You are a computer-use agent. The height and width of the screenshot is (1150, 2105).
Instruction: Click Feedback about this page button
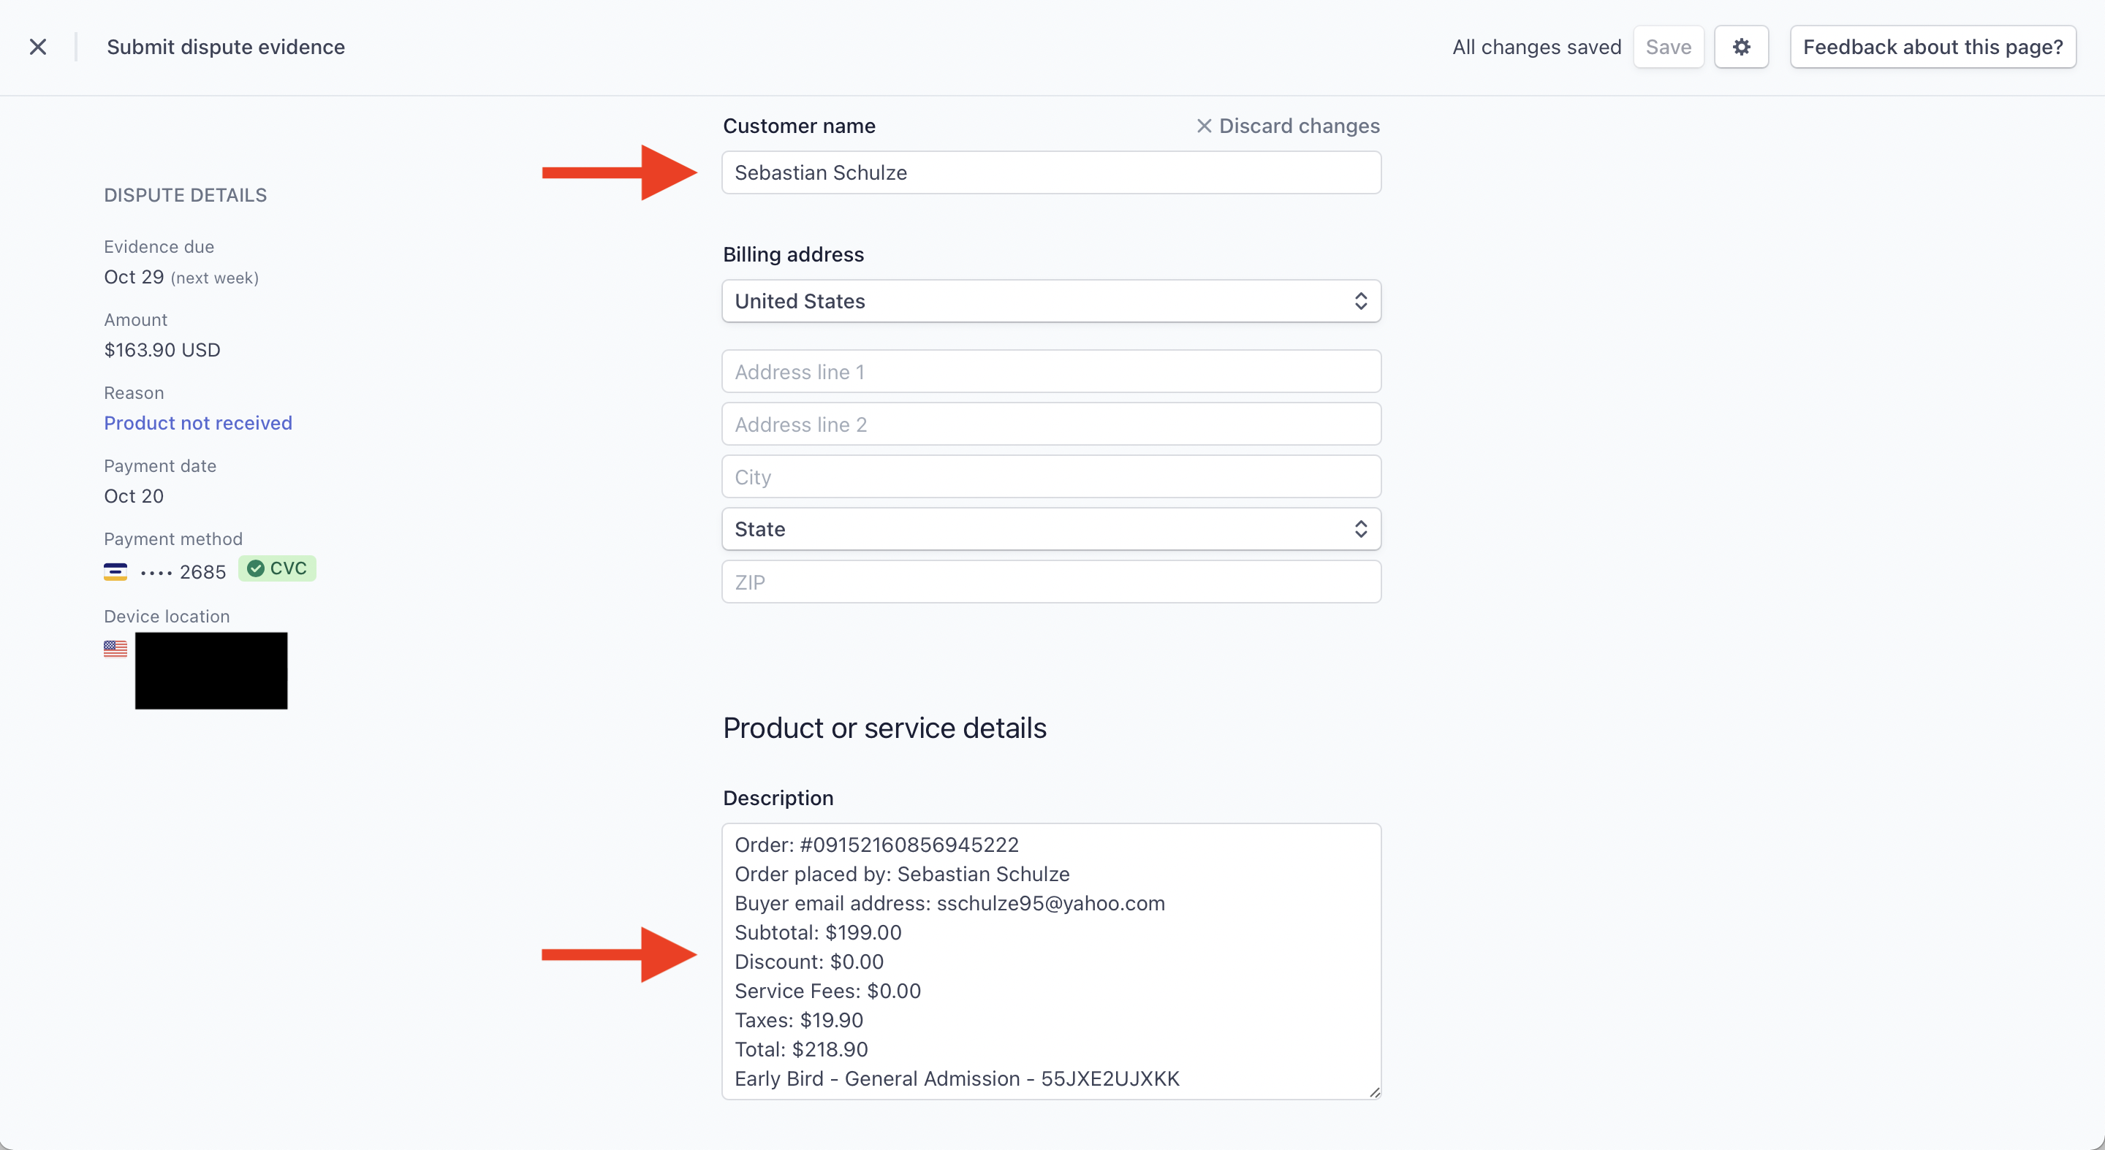[1933, 47]
